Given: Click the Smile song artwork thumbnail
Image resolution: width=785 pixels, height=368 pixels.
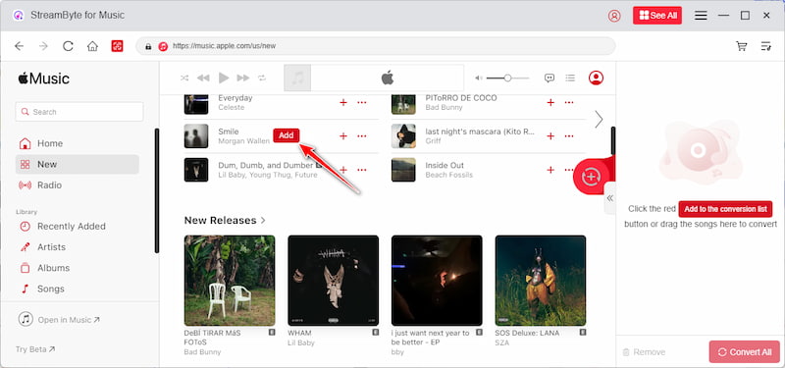Looking at the screenshot, I should coord(196,136).
